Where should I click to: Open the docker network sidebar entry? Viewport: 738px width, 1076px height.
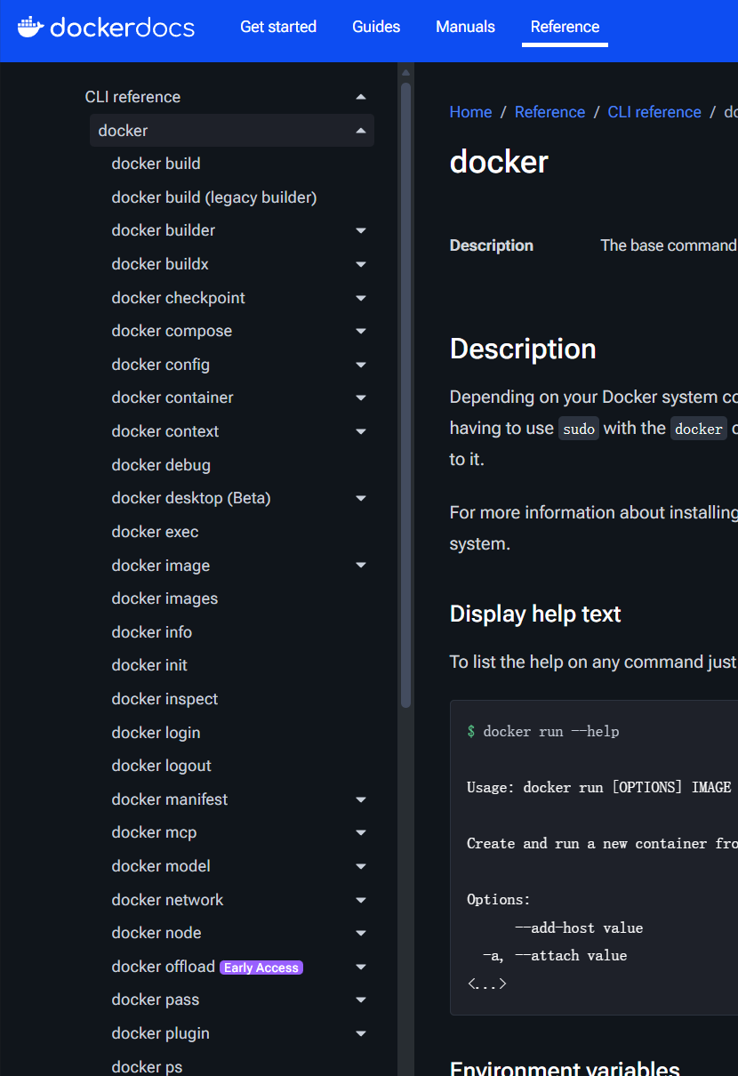pos(167,900)
